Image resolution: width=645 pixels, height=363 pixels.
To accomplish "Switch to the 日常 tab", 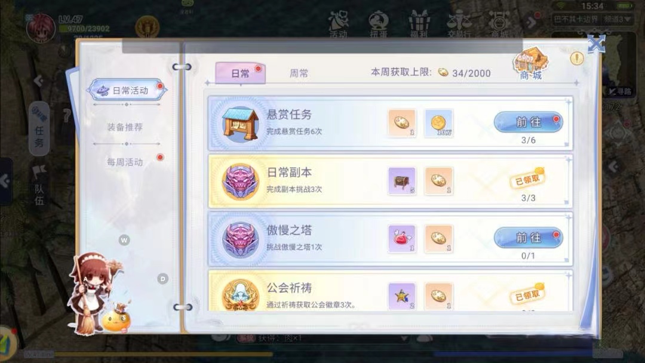I will (x=240, y=73).
